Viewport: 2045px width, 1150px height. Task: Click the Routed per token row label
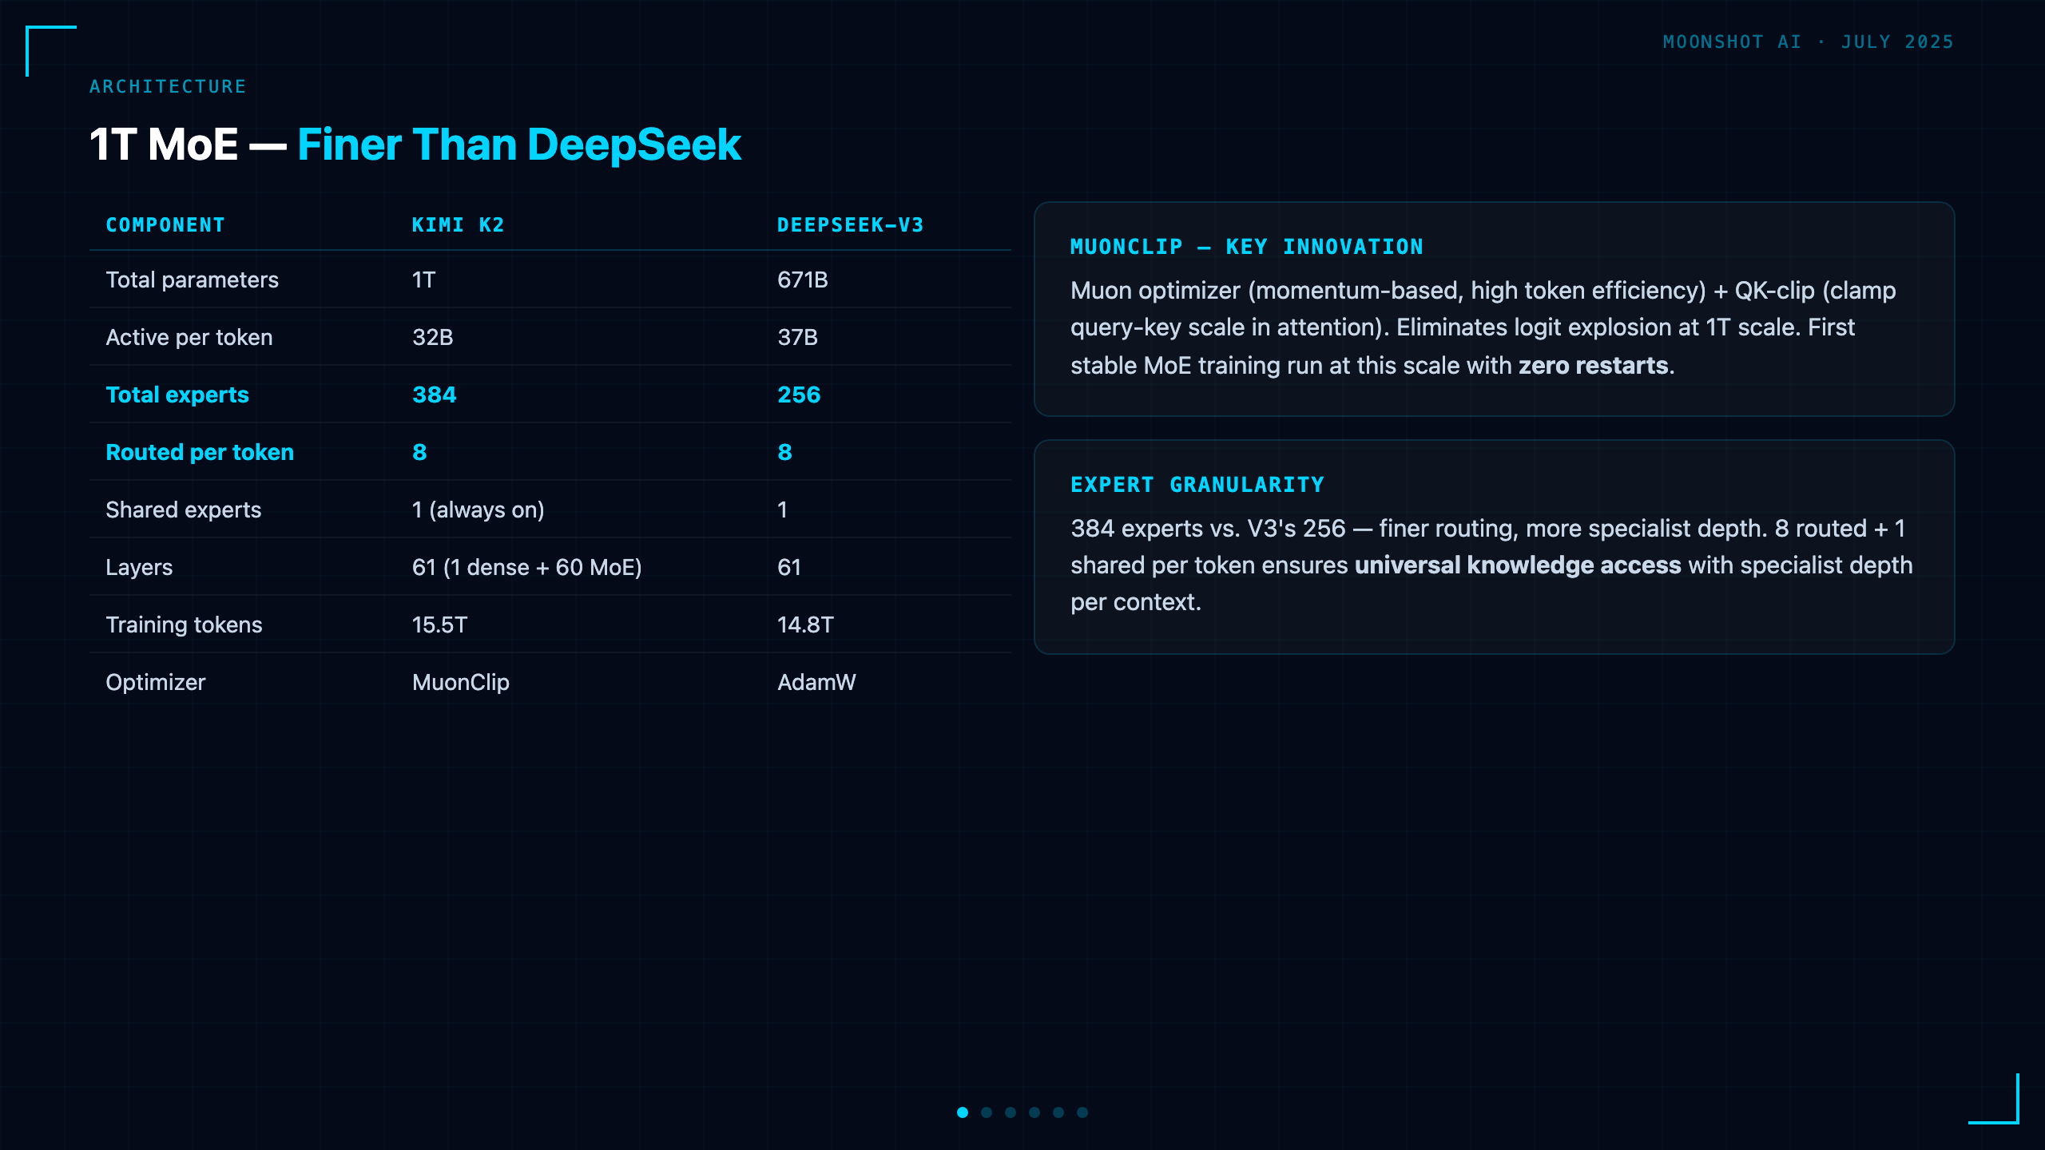200,452
